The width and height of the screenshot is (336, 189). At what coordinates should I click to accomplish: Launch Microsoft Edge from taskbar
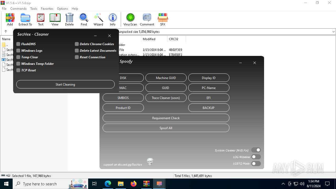[108, 184]
